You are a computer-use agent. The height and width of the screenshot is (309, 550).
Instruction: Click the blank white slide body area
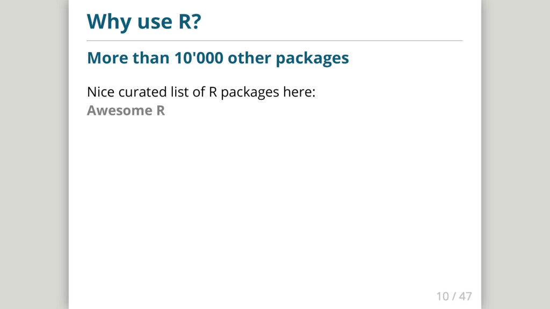pyautogui.click(x=274, y=204)
